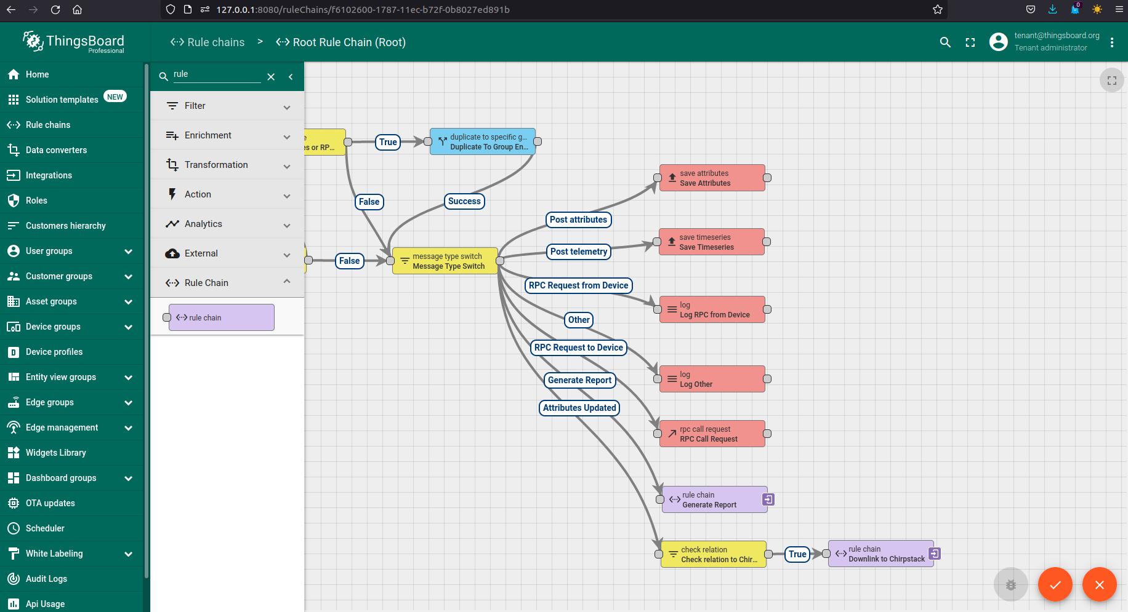Viewport: 1128px width, 612px height.
Task: Select the rule chain node in the library
Action: tap(222, 317)
